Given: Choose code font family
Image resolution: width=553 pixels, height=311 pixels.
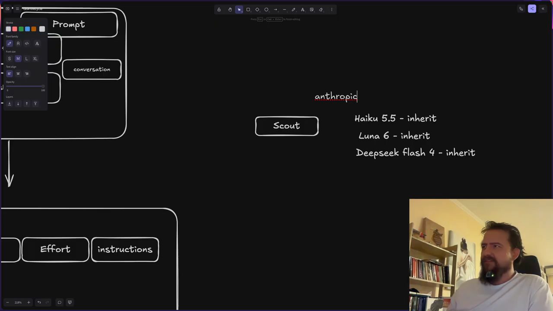Looking at the screenshot, I should click(x=26, y=44).
